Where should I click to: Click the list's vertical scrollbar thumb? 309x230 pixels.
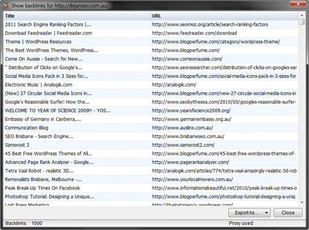point(302,22)
